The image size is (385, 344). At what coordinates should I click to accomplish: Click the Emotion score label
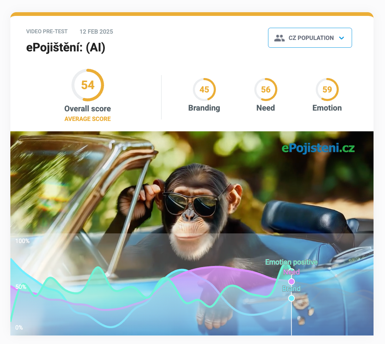pos(327,108)
